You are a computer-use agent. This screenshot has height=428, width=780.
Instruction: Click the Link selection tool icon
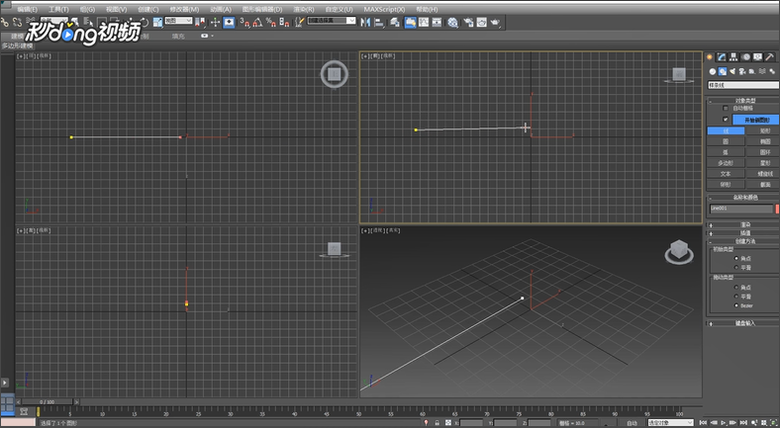5,22
